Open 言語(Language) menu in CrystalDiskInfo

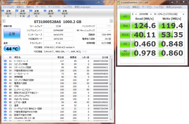[x=82, y=7]
